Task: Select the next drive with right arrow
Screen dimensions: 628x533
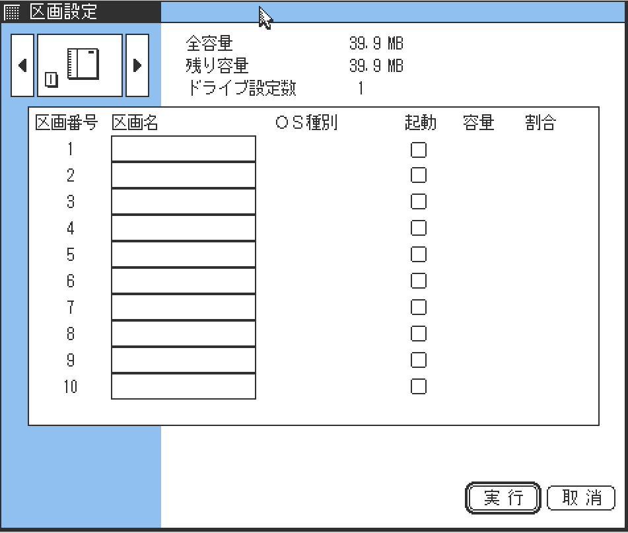Action: [137, 65]
